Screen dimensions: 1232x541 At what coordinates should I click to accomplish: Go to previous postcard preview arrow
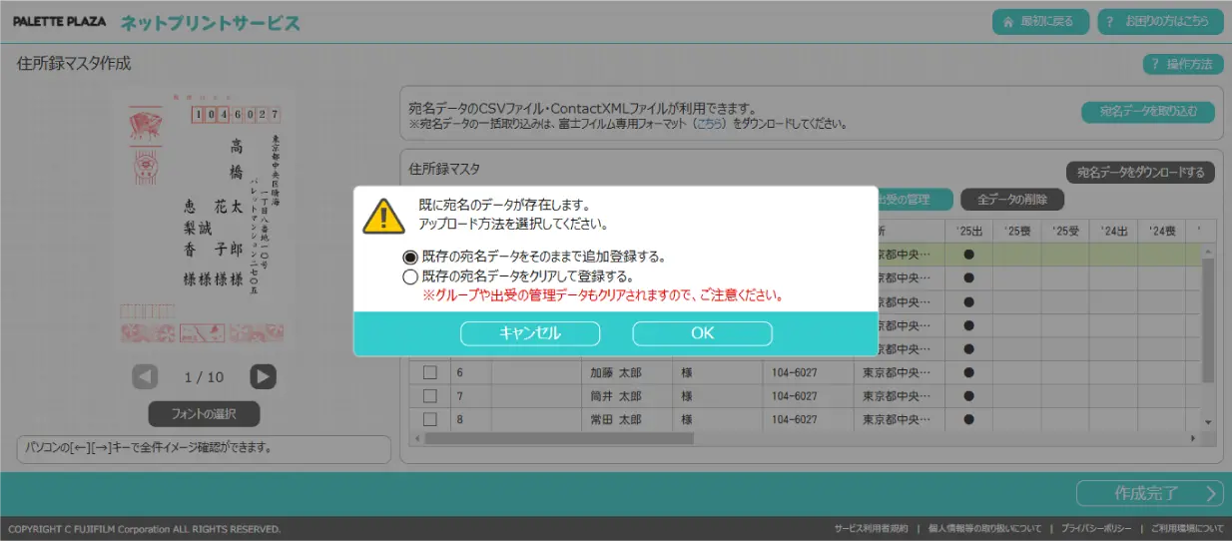[146, 376]
